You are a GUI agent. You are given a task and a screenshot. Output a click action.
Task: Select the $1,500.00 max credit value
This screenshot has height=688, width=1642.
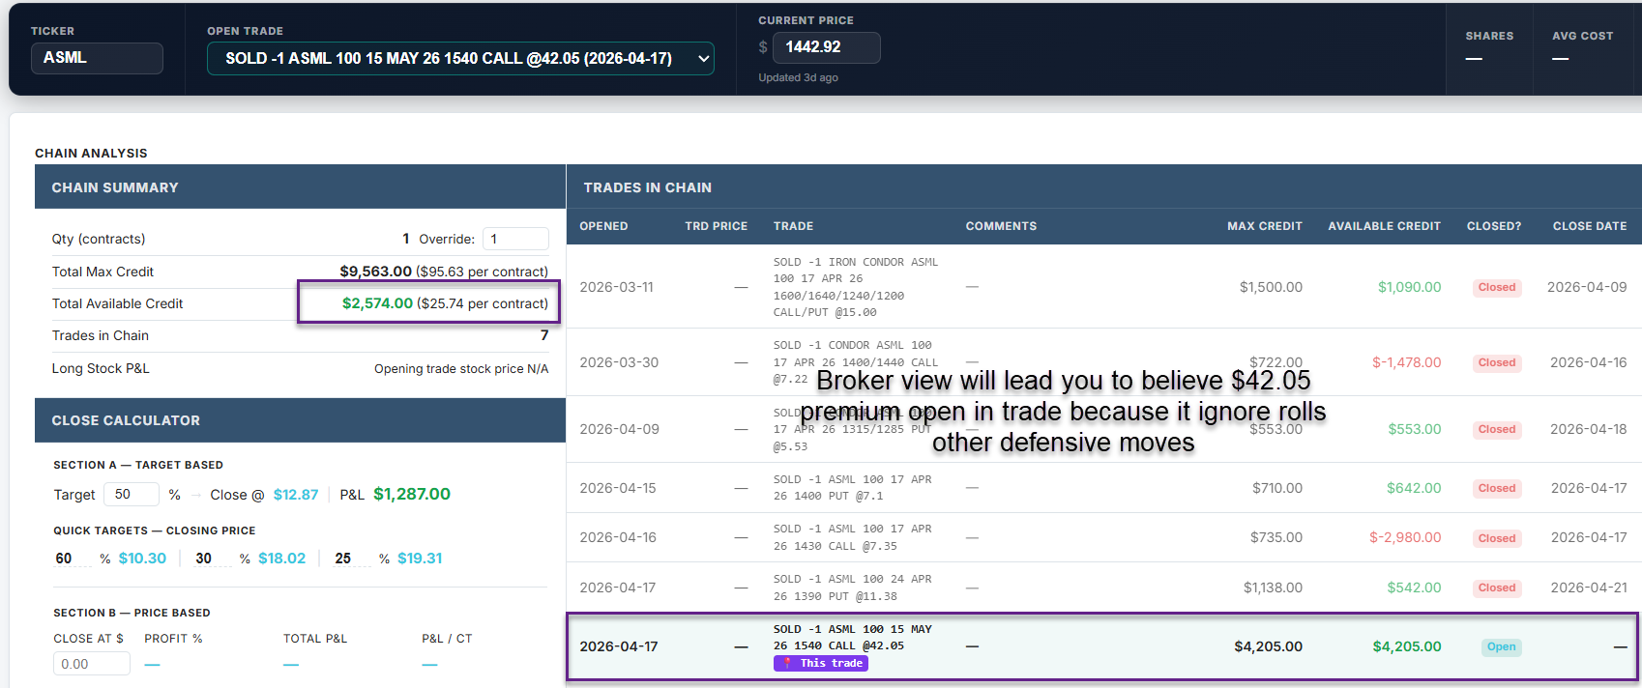pyautogui.click(x=1271, y=287)
